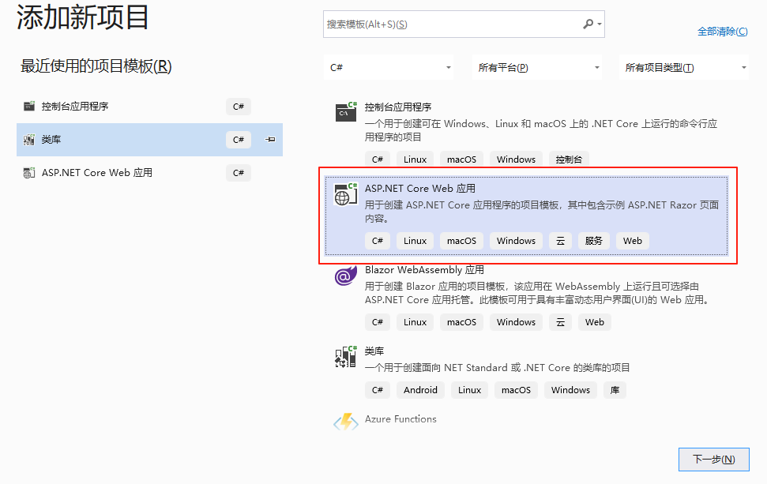Click the ASP.NET Core template description text
This screenshot has width=767, height=484.
coord(542,212)
